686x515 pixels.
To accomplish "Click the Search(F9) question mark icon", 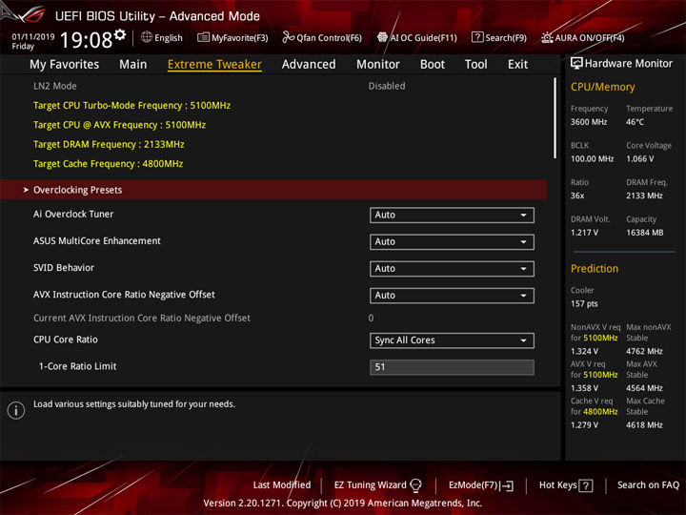I will pos(477,37).
